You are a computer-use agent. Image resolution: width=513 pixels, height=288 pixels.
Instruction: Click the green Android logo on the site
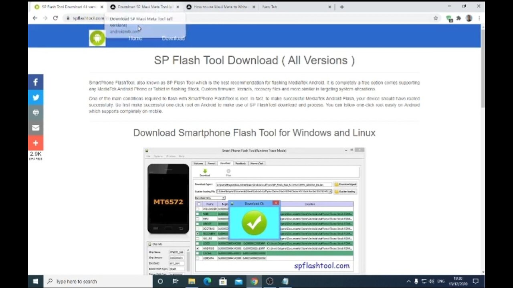pos(97,38)
